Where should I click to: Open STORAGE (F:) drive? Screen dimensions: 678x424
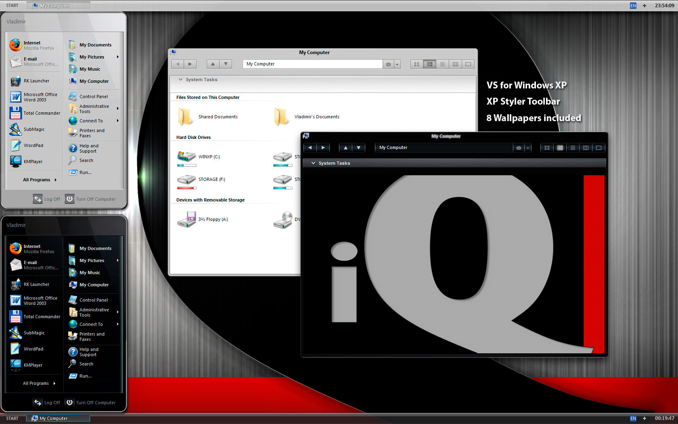tap(201, 181)
